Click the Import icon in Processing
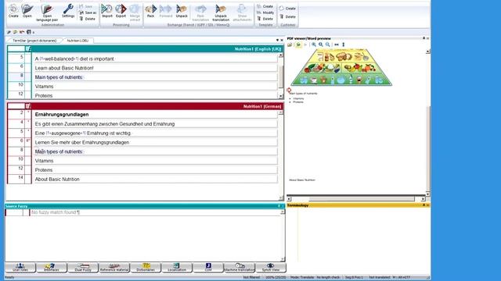501x281 pixels. coord(106,11)
